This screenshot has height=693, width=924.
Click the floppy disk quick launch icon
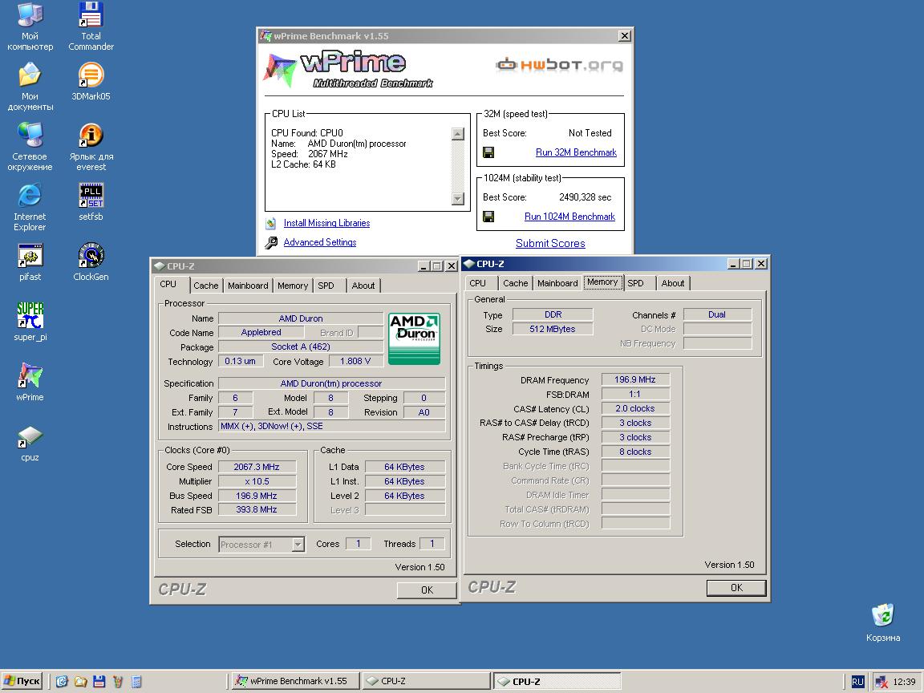pos(99,681)
